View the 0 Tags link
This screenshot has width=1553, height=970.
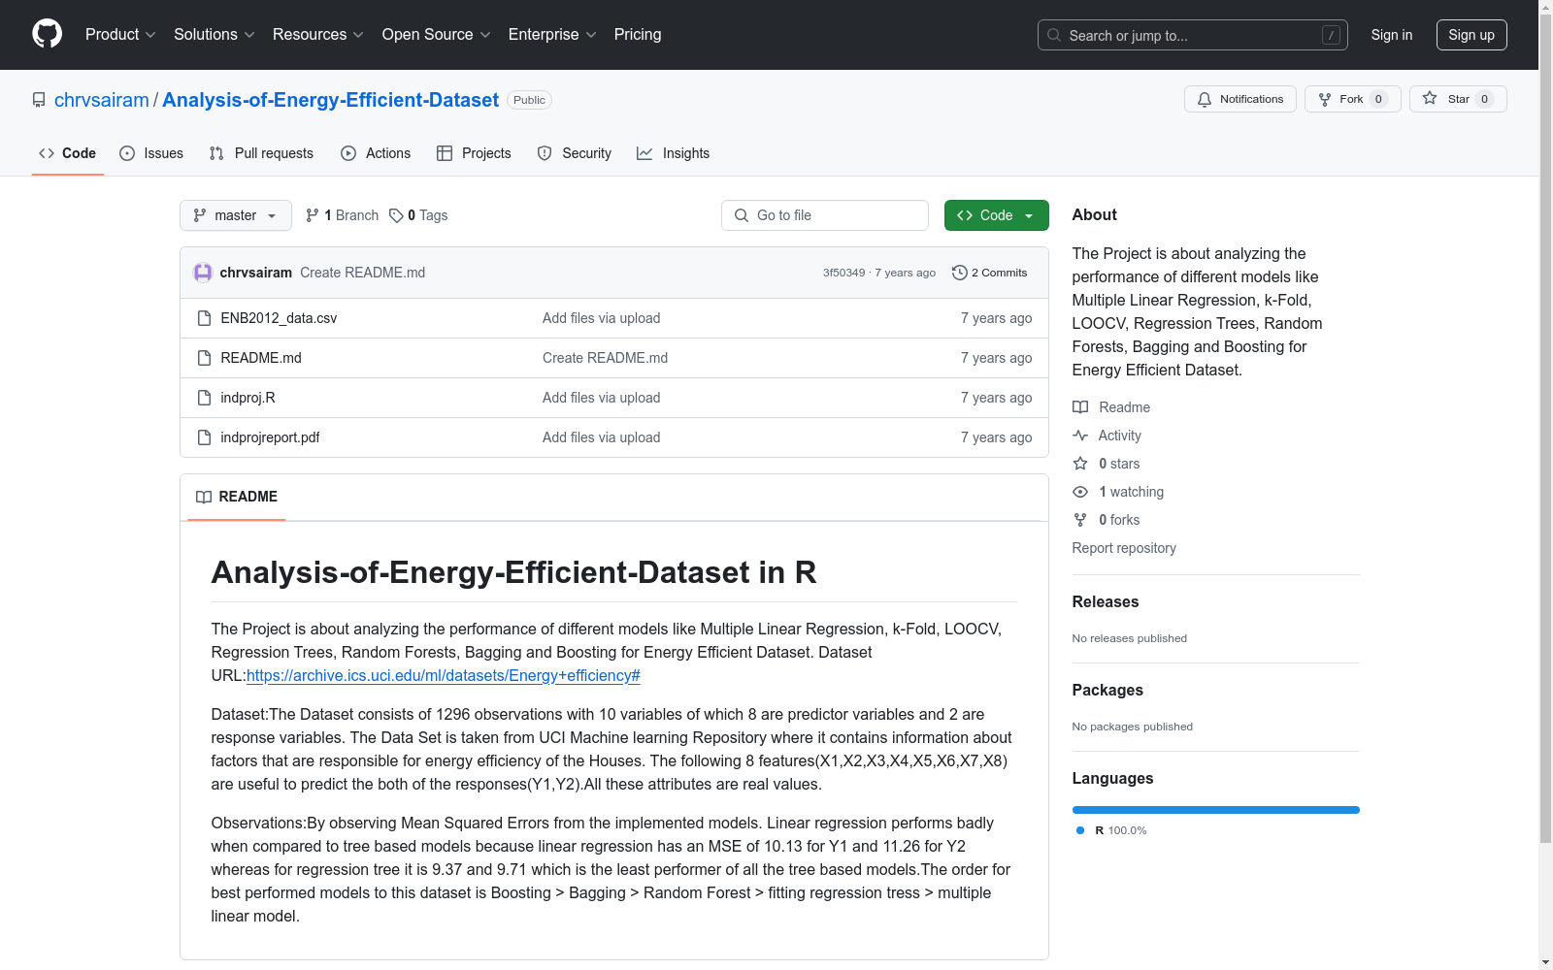[418, 215]
